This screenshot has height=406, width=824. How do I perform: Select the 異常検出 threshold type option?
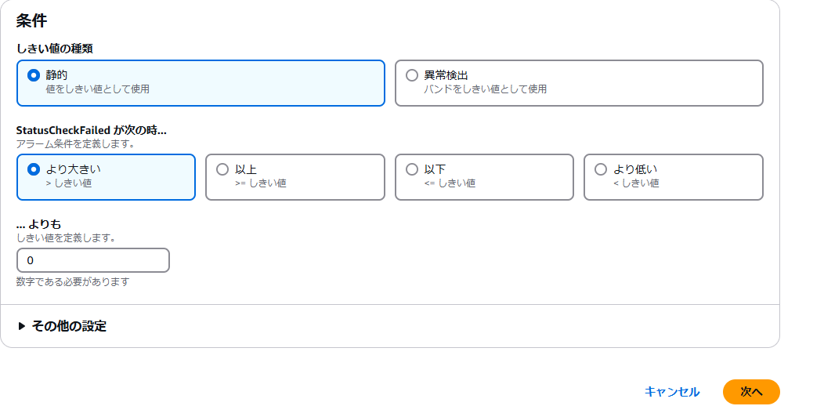click(579, 83)
